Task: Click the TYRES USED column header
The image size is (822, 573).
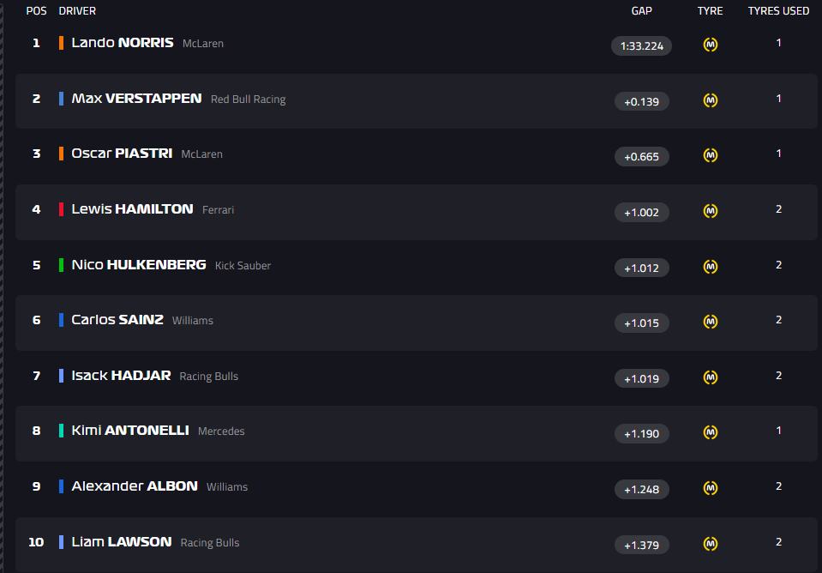Action: 778,11
